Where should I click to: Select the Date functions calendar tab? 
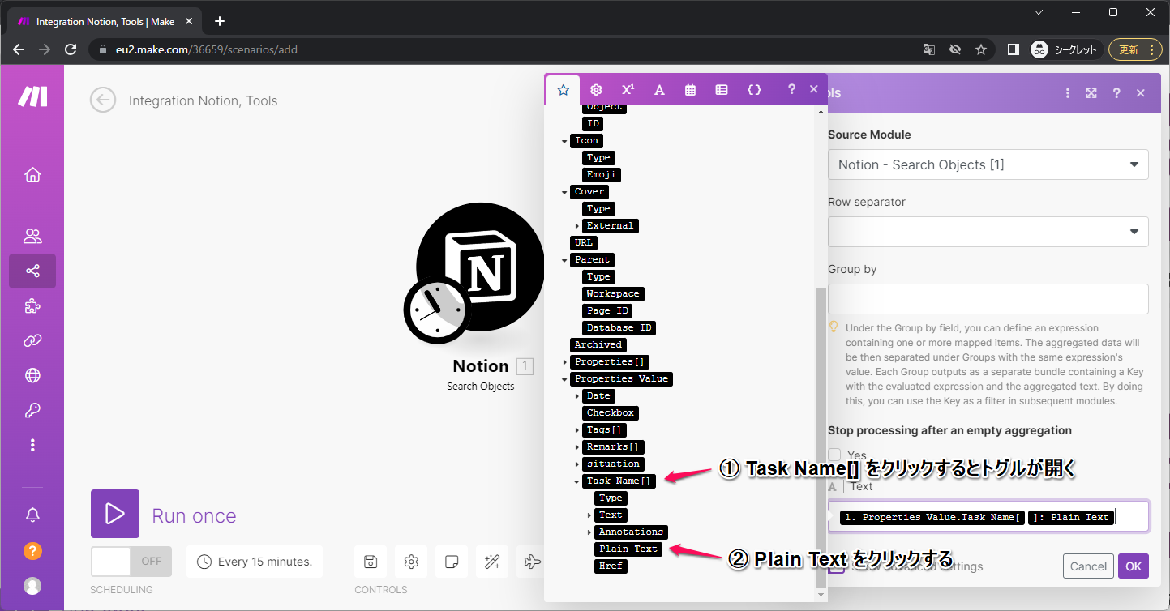pos(690,90)
